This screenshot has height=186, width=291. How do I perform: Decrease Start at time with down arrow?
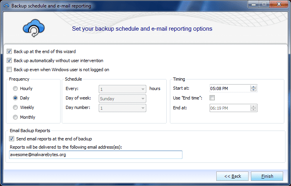tap(254, 90)
